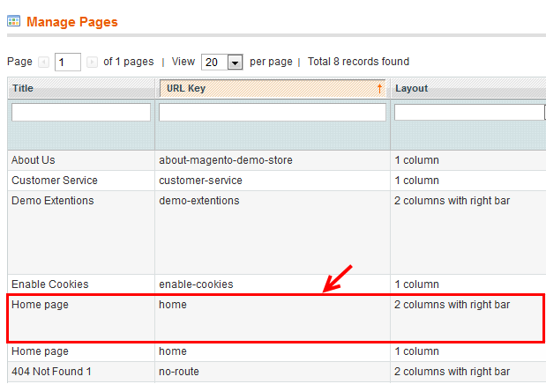Open the About Us page row

pos(277,160)
